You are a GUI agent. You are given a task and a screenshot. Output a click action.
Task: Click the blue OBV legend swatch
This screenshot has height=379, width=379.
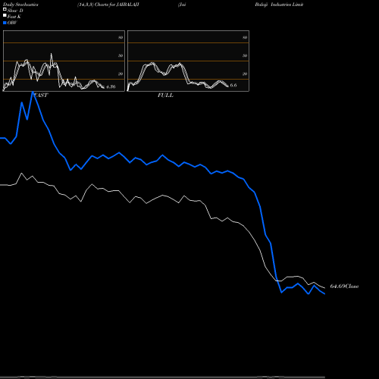[5, 23]
